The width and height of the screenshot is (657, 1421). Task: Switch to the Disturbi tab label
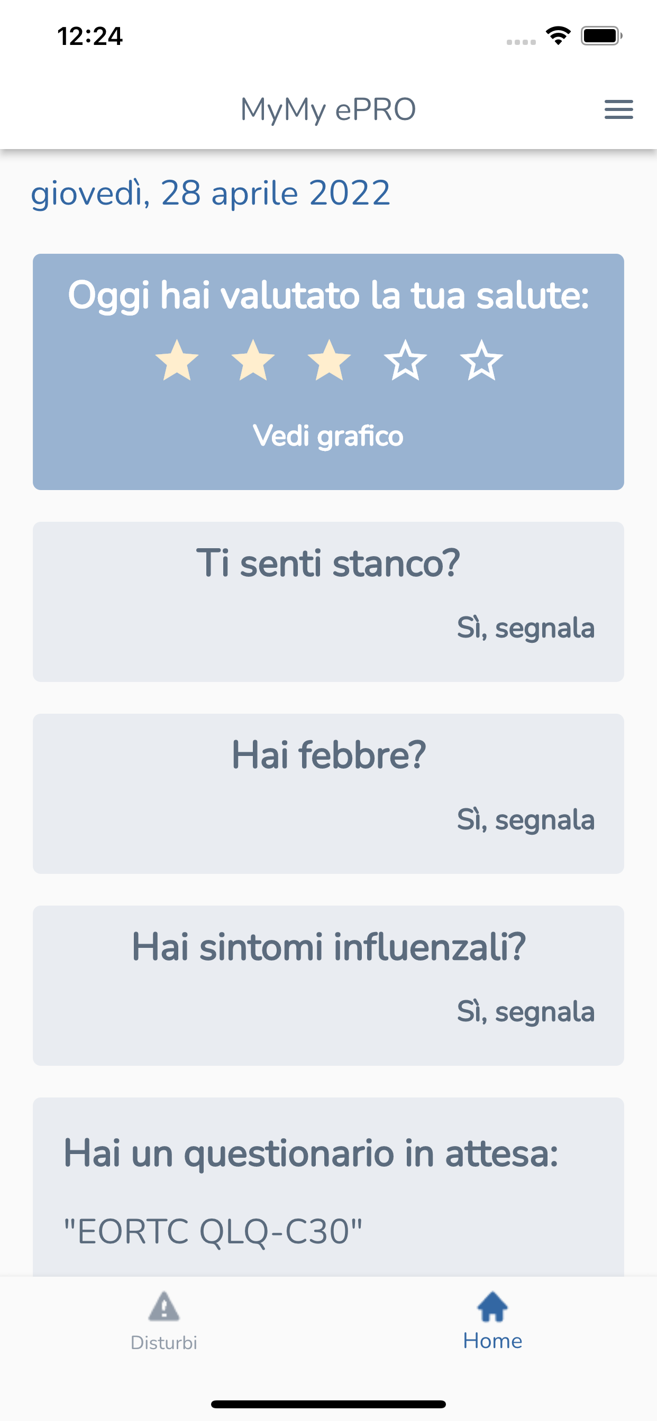tap(164, 1342)
